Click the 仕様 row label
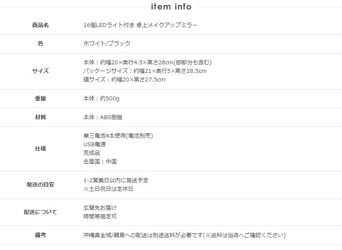This screenshot has width=342, height=250. [x=40, y=149]
